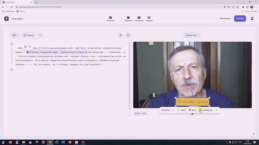Click the browser reload button
This screenshot has height=145, width=259.
12,7
